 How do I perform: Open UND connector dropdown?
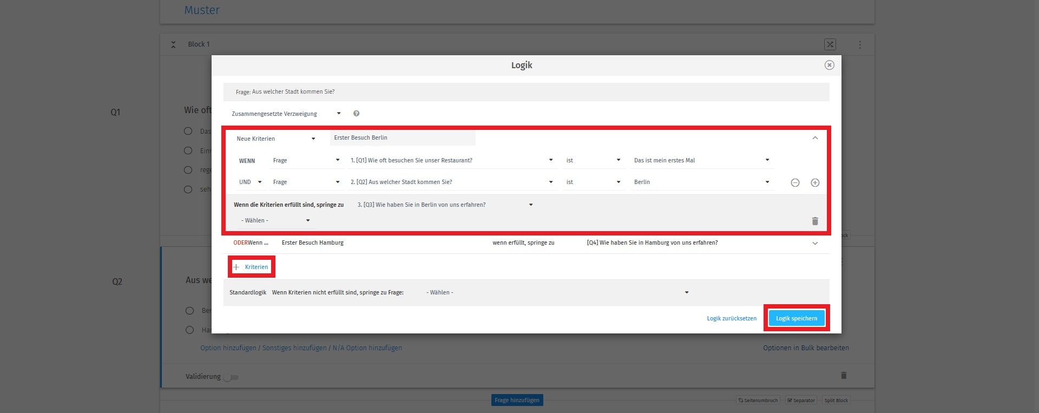tap(251, 182)
